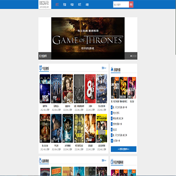The height and width of the screenshot is (176, 176).
Task: Click the red search button
Action: coord(131,4)
